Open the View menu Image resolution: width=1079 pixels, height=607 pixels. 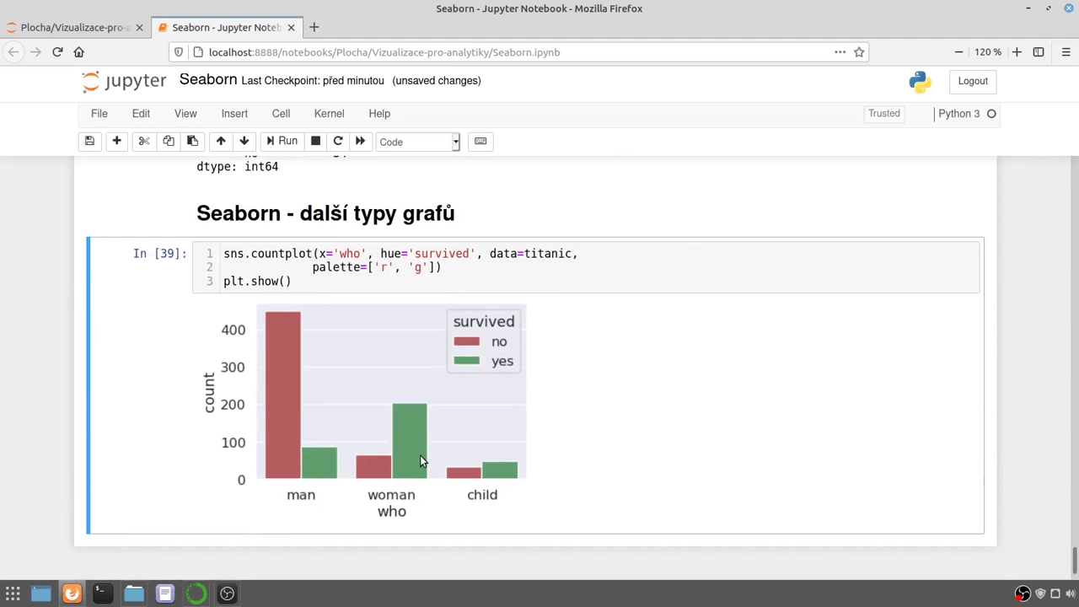coord(185,114)
